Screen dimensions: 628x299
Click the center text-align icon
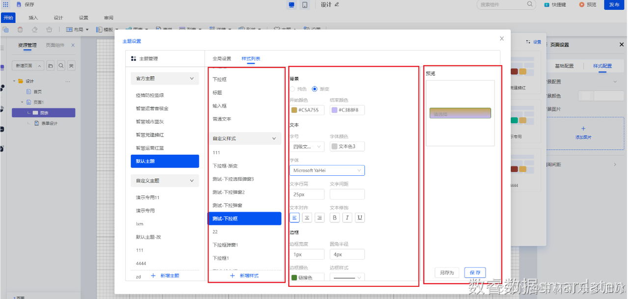(x=307, y=217)
